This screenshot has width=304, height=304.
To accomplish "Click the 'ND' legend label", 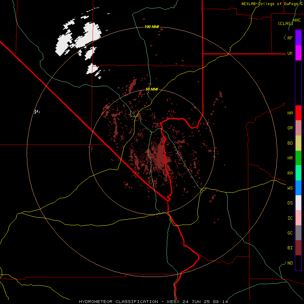I will (290, 263).
